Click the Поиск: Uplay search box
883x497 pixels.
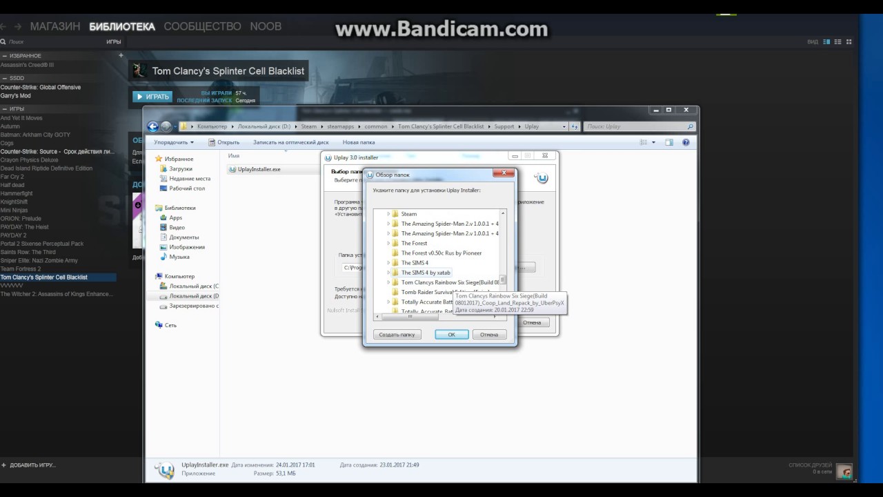pyautogui.click(x=639, y=126)
